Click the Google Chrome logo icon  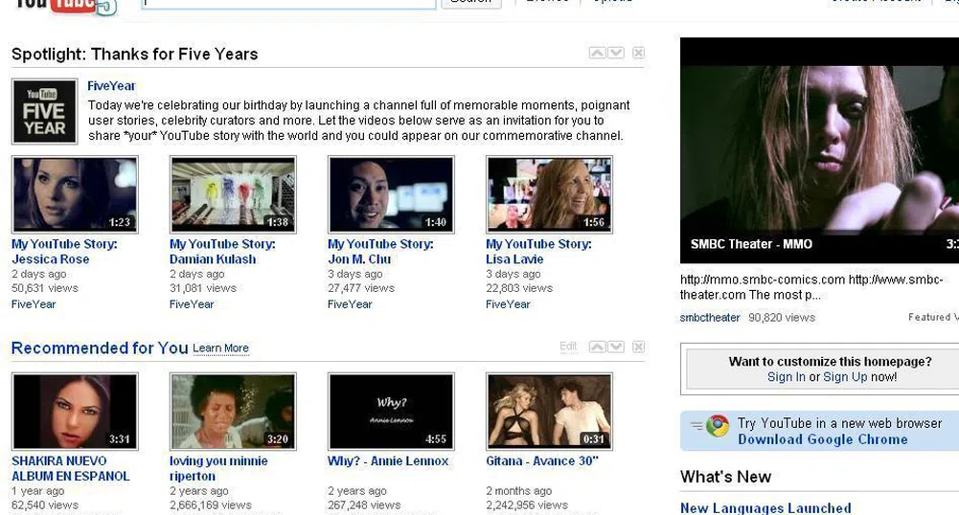click(x=718, y=426)
